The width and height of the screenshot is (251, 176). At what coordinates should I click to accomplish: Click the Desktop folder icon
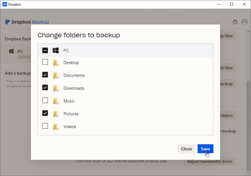click(55, 63)
